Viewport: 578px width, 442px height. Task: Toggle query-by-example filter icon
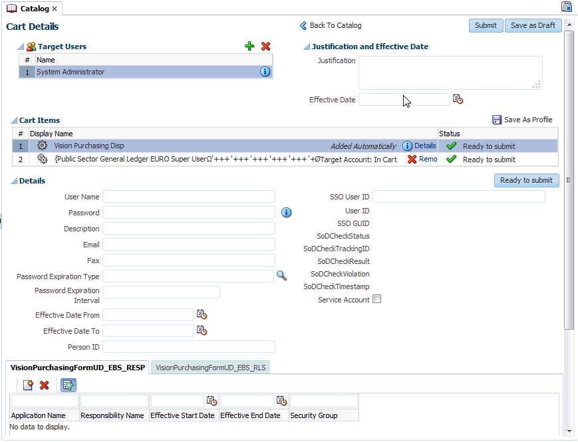coord(69,386)
